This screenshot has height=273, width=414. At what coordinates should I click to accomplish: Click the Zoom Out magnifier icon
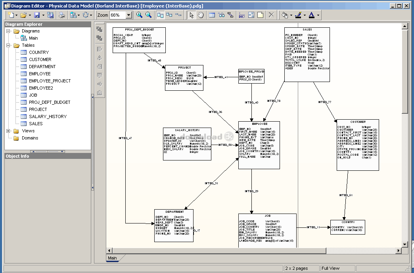point(148,15)
